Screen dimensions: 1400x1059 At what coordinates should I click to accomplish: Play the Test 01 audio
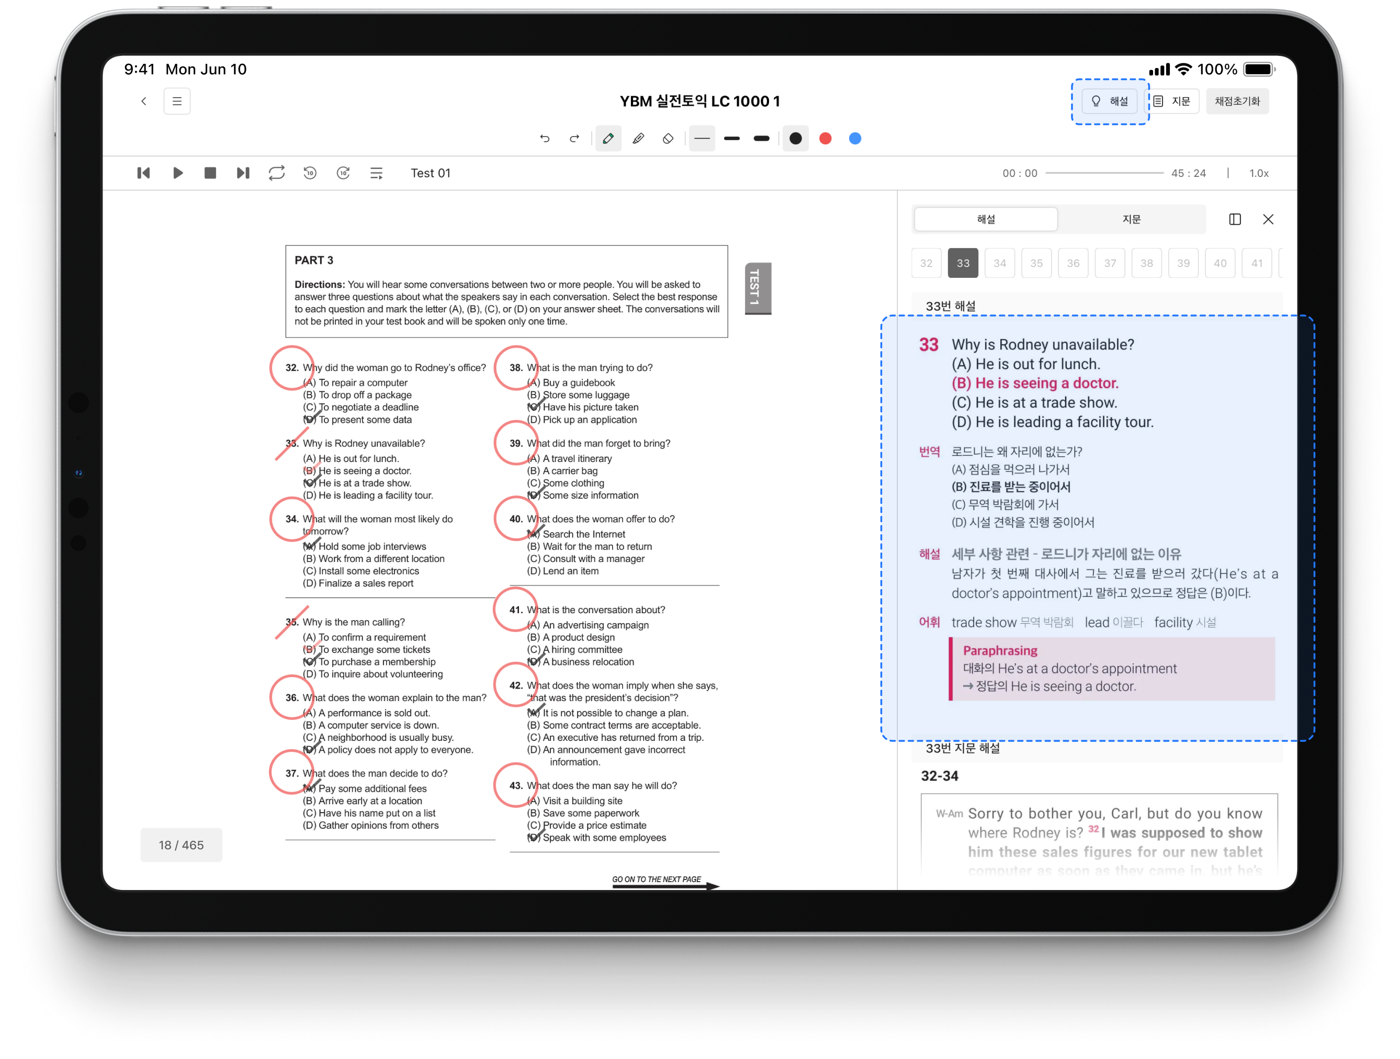(178, 173)
